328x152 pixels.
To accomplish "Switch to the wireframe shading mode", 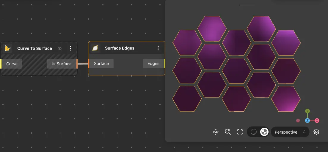I will [254, 132].
